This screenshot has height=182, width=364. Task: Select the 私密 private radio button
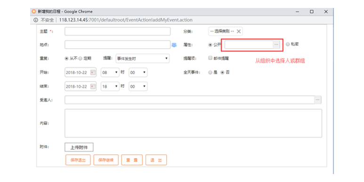point(288,44)
